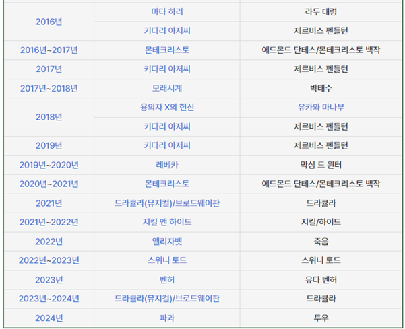The height and width of the screenshot is (329, 405).
Task: Open the 2023년~2024년 period link
Action: [49, 299]
